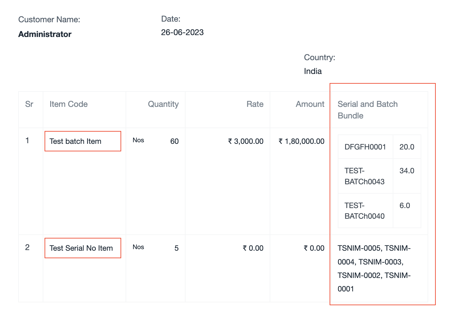Click the Item Code column header

click(x=68, y=104)
